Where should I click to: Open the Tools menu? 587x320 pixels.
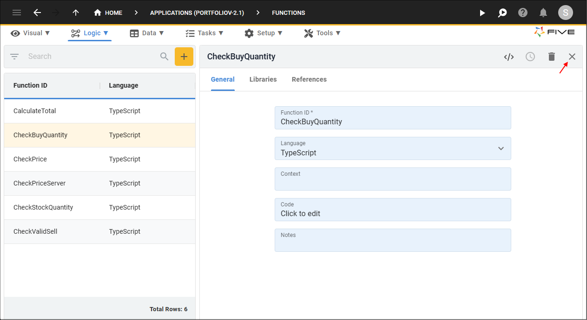coord(323,33)
